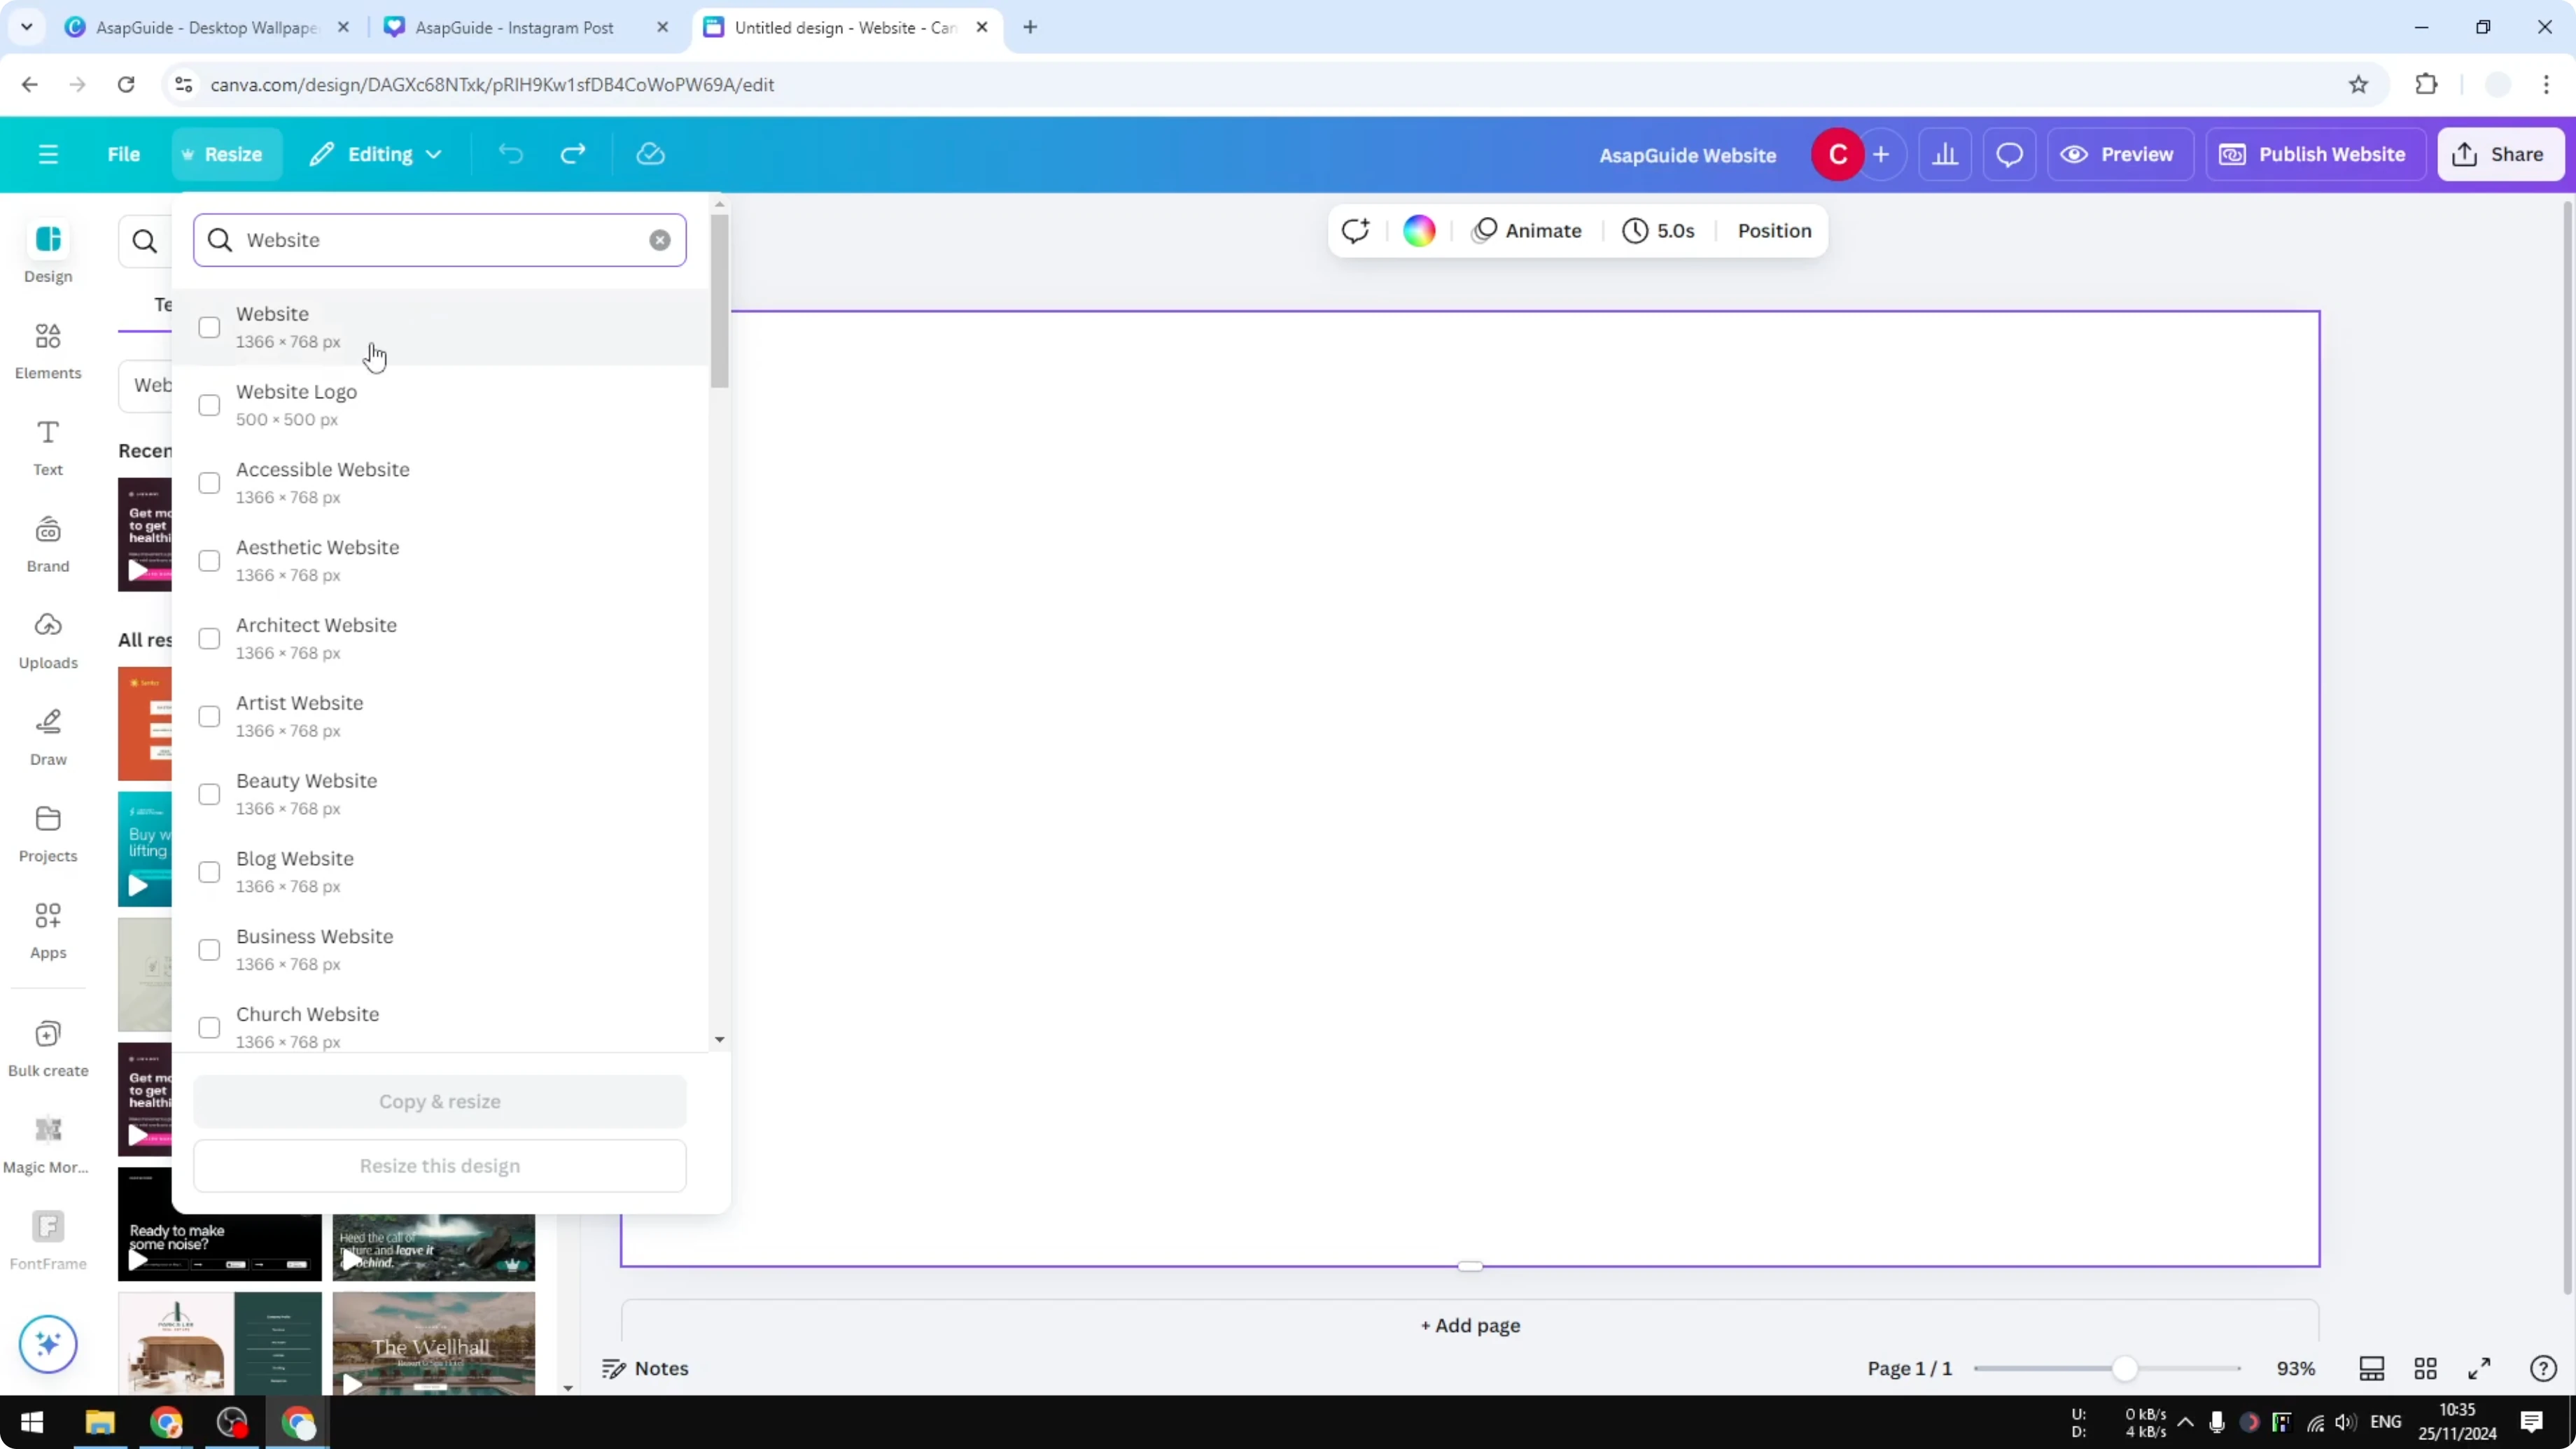Viewport: 2576px width, 1449px height.
Task: Check the Website 1366x768 size option
Action: click(x=208, y=327)
